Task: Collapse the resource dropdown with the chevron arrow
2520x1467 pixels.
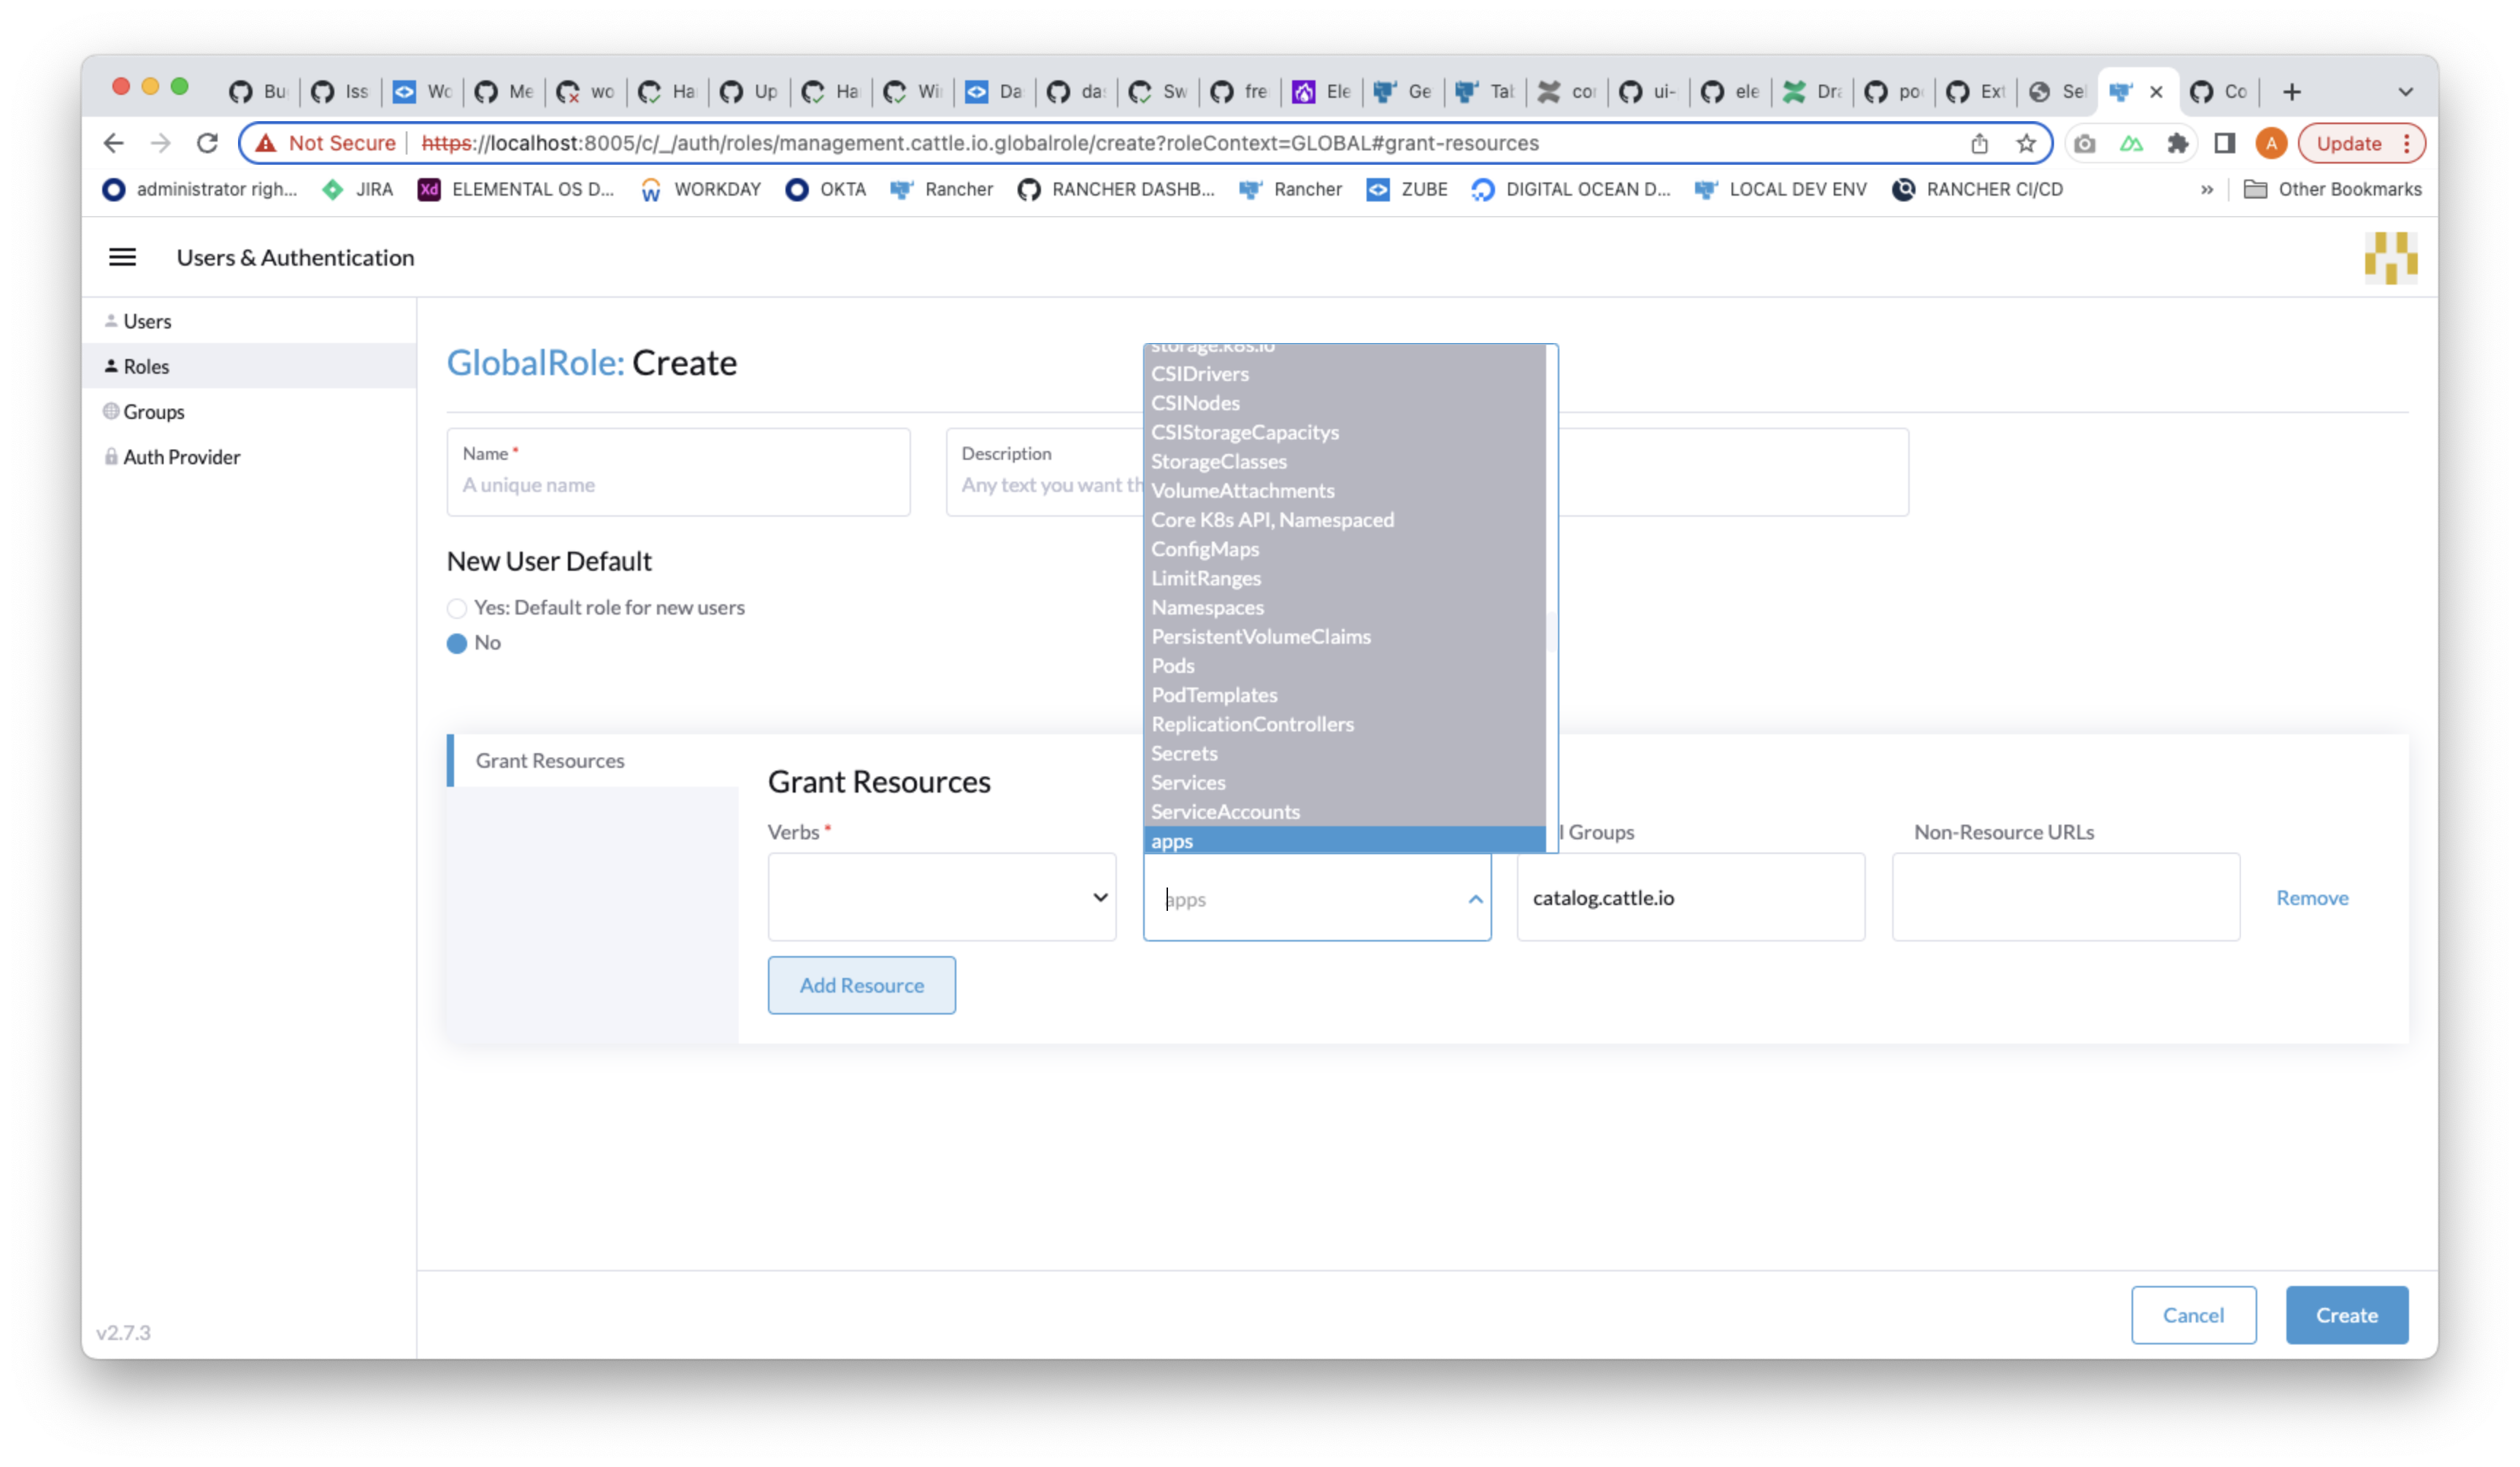Action: tap(1475, 899)
